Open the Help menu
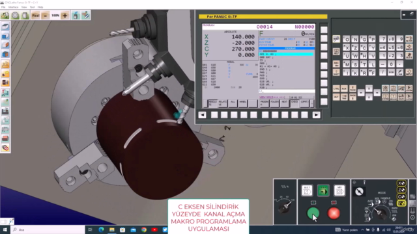Image resolution: width=417 pixels, height=234 pixels. coord(40,7)
